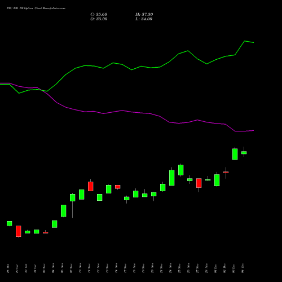This screenshot has height=282, width=282.
Task: Select the 24 Nov date label
Action: (x=170, y=268)
